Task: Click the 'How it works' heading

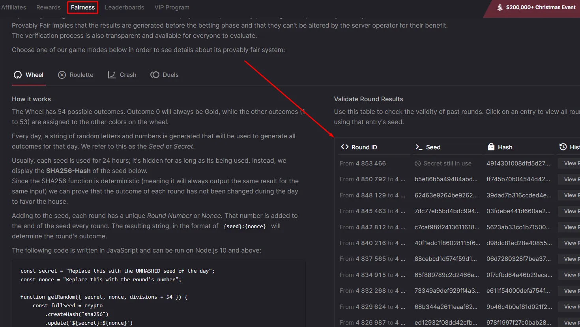Action: point(31,99)
